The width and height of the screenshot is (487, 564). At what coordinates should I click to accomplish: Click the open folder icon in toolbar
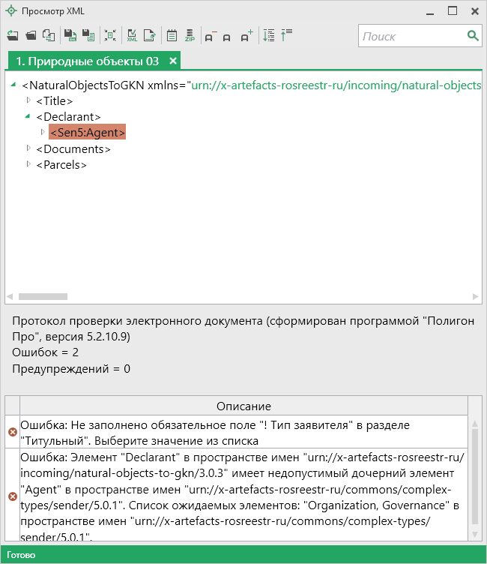tap(31, 35)
